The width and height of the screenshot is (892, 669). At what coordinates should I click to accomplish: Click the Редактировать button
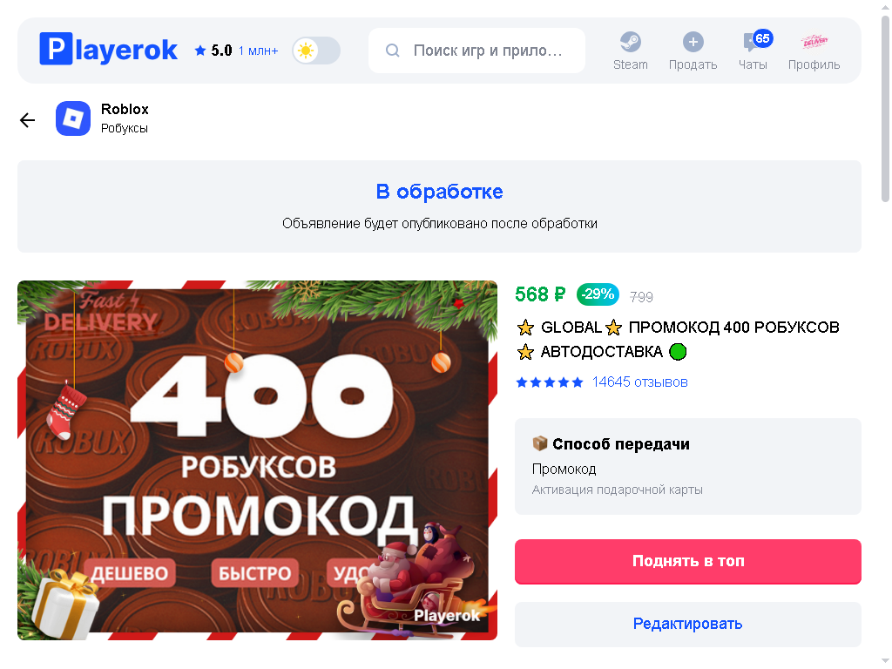688,624
